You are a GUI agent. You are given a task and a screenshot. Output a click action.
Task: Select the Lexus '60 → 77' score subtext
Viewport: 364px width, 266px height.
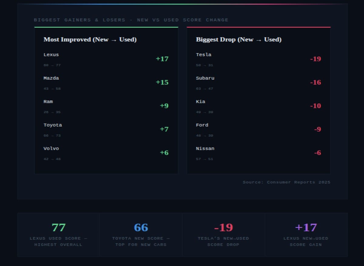click(x=52, y=65)
